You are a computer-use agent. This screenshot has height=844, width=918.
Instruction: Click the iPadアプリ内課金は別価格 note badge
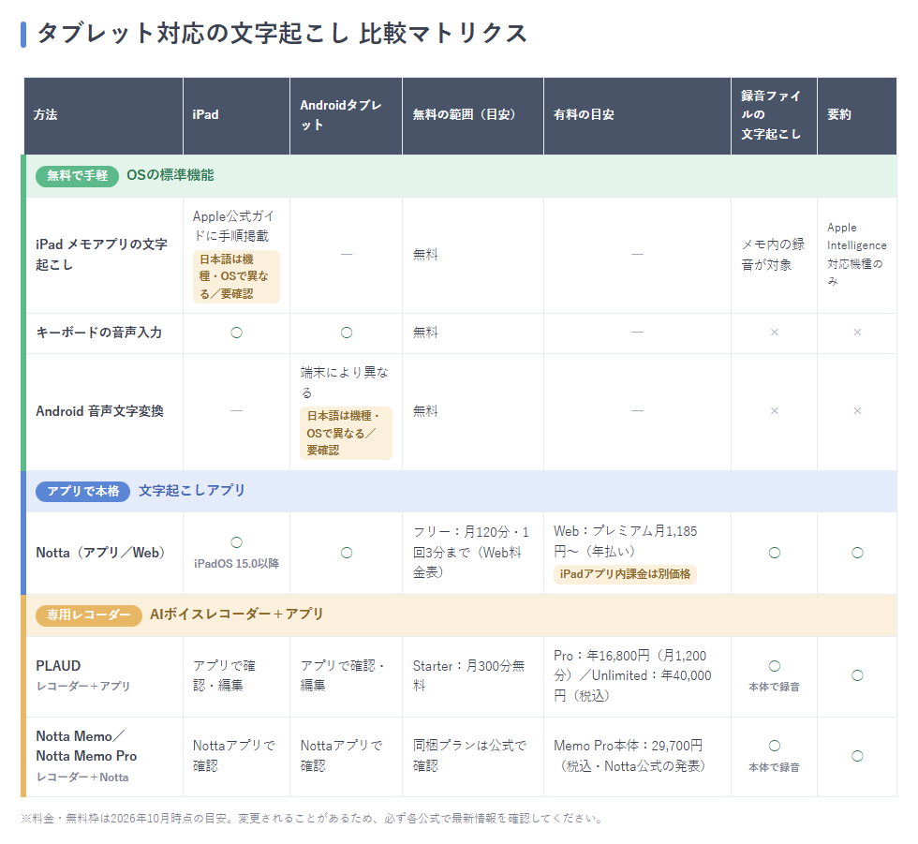tap(626, 574)
